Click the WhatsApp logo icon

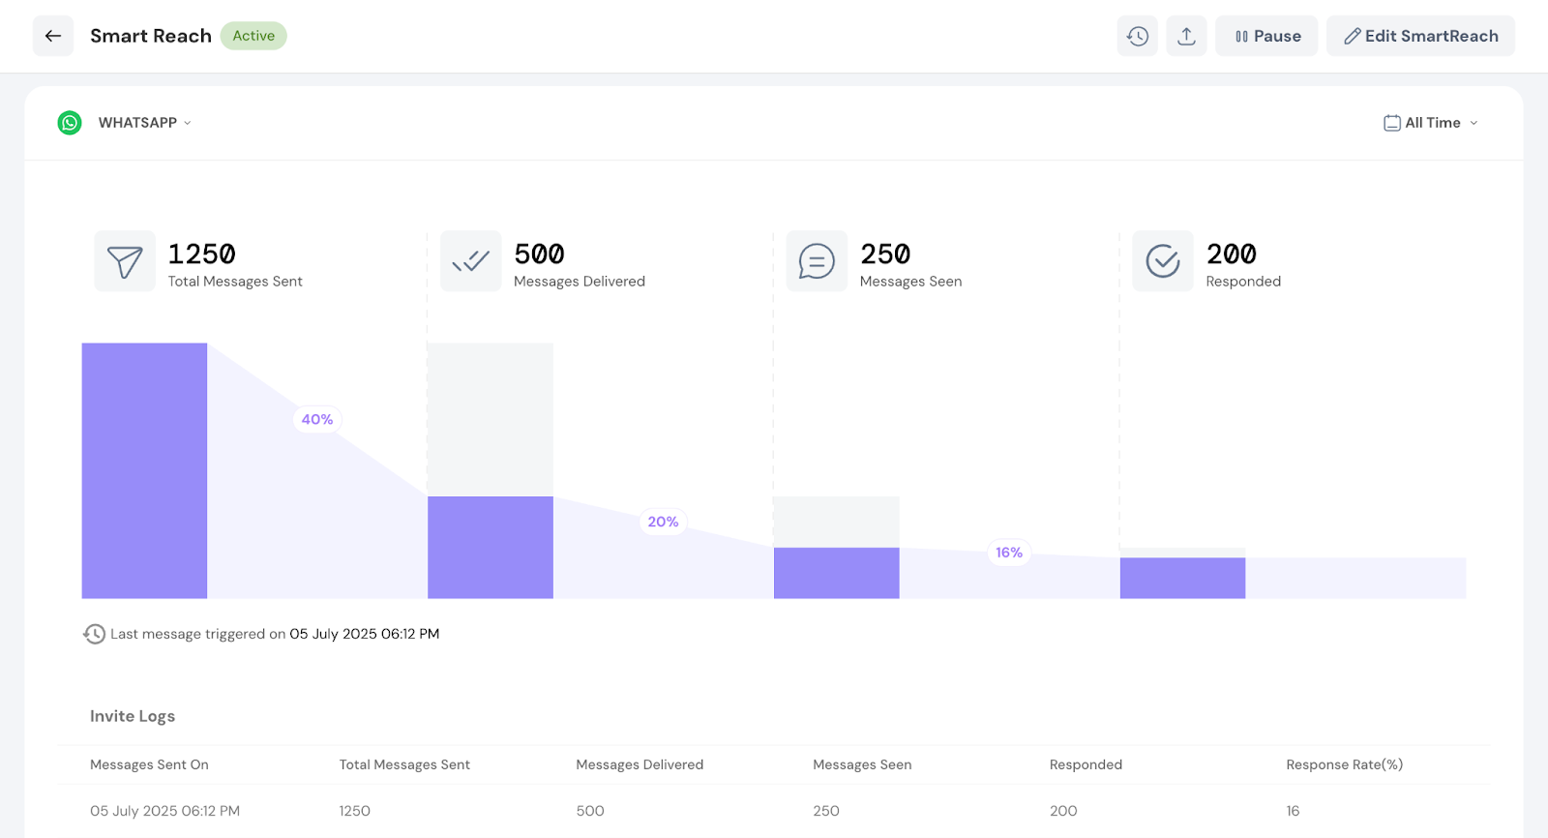coord(70,123)
